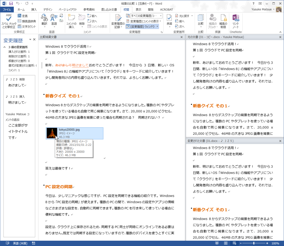Image resolution: width=284 pixels, height=246 pixels.
Task: Insert a new comment (コメントの挿入)
Action: point(71,21)
